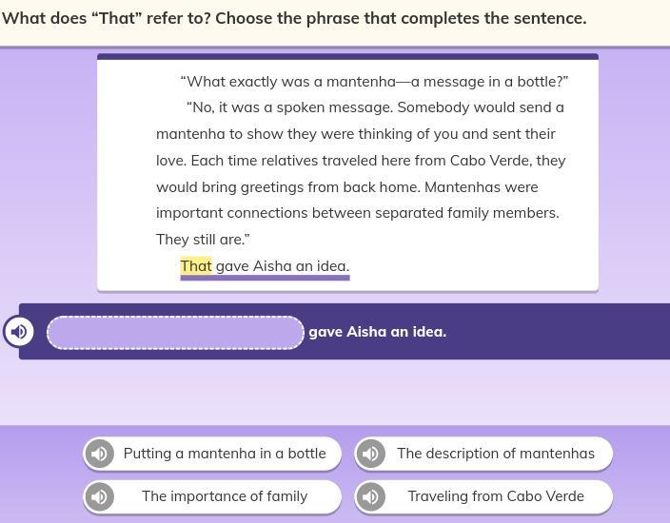This screenshot has height=523, width=670.
Task: Play audio for 'Traveling from Cabo Verde'
Action: (370, 496)
